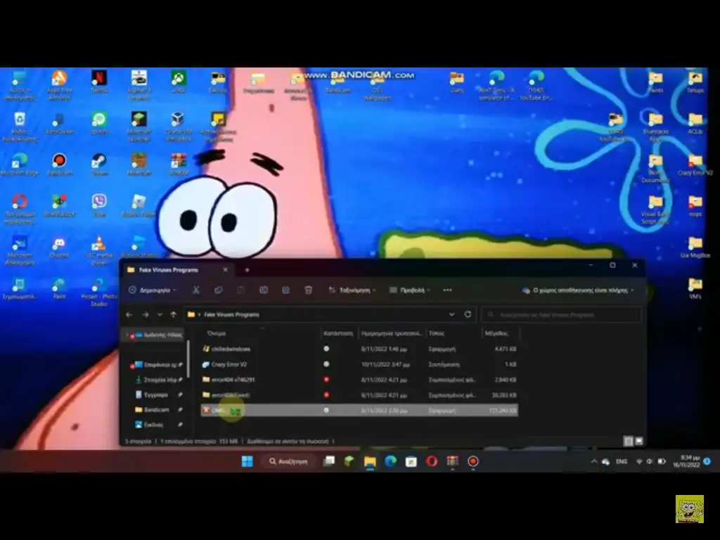
Task: Select the Opera browser desktop shortcut
Action: 19,209
